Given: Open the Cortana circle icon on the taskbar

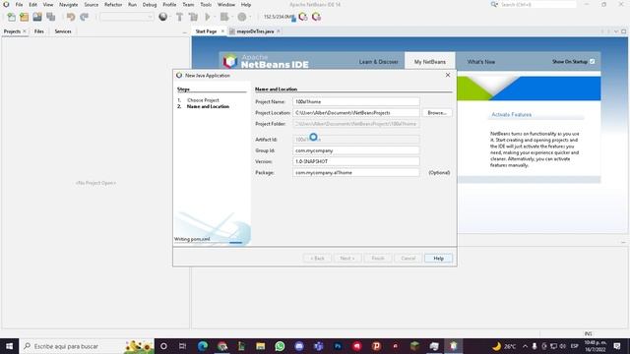Looking at the screenshot, I should [163, 346].
